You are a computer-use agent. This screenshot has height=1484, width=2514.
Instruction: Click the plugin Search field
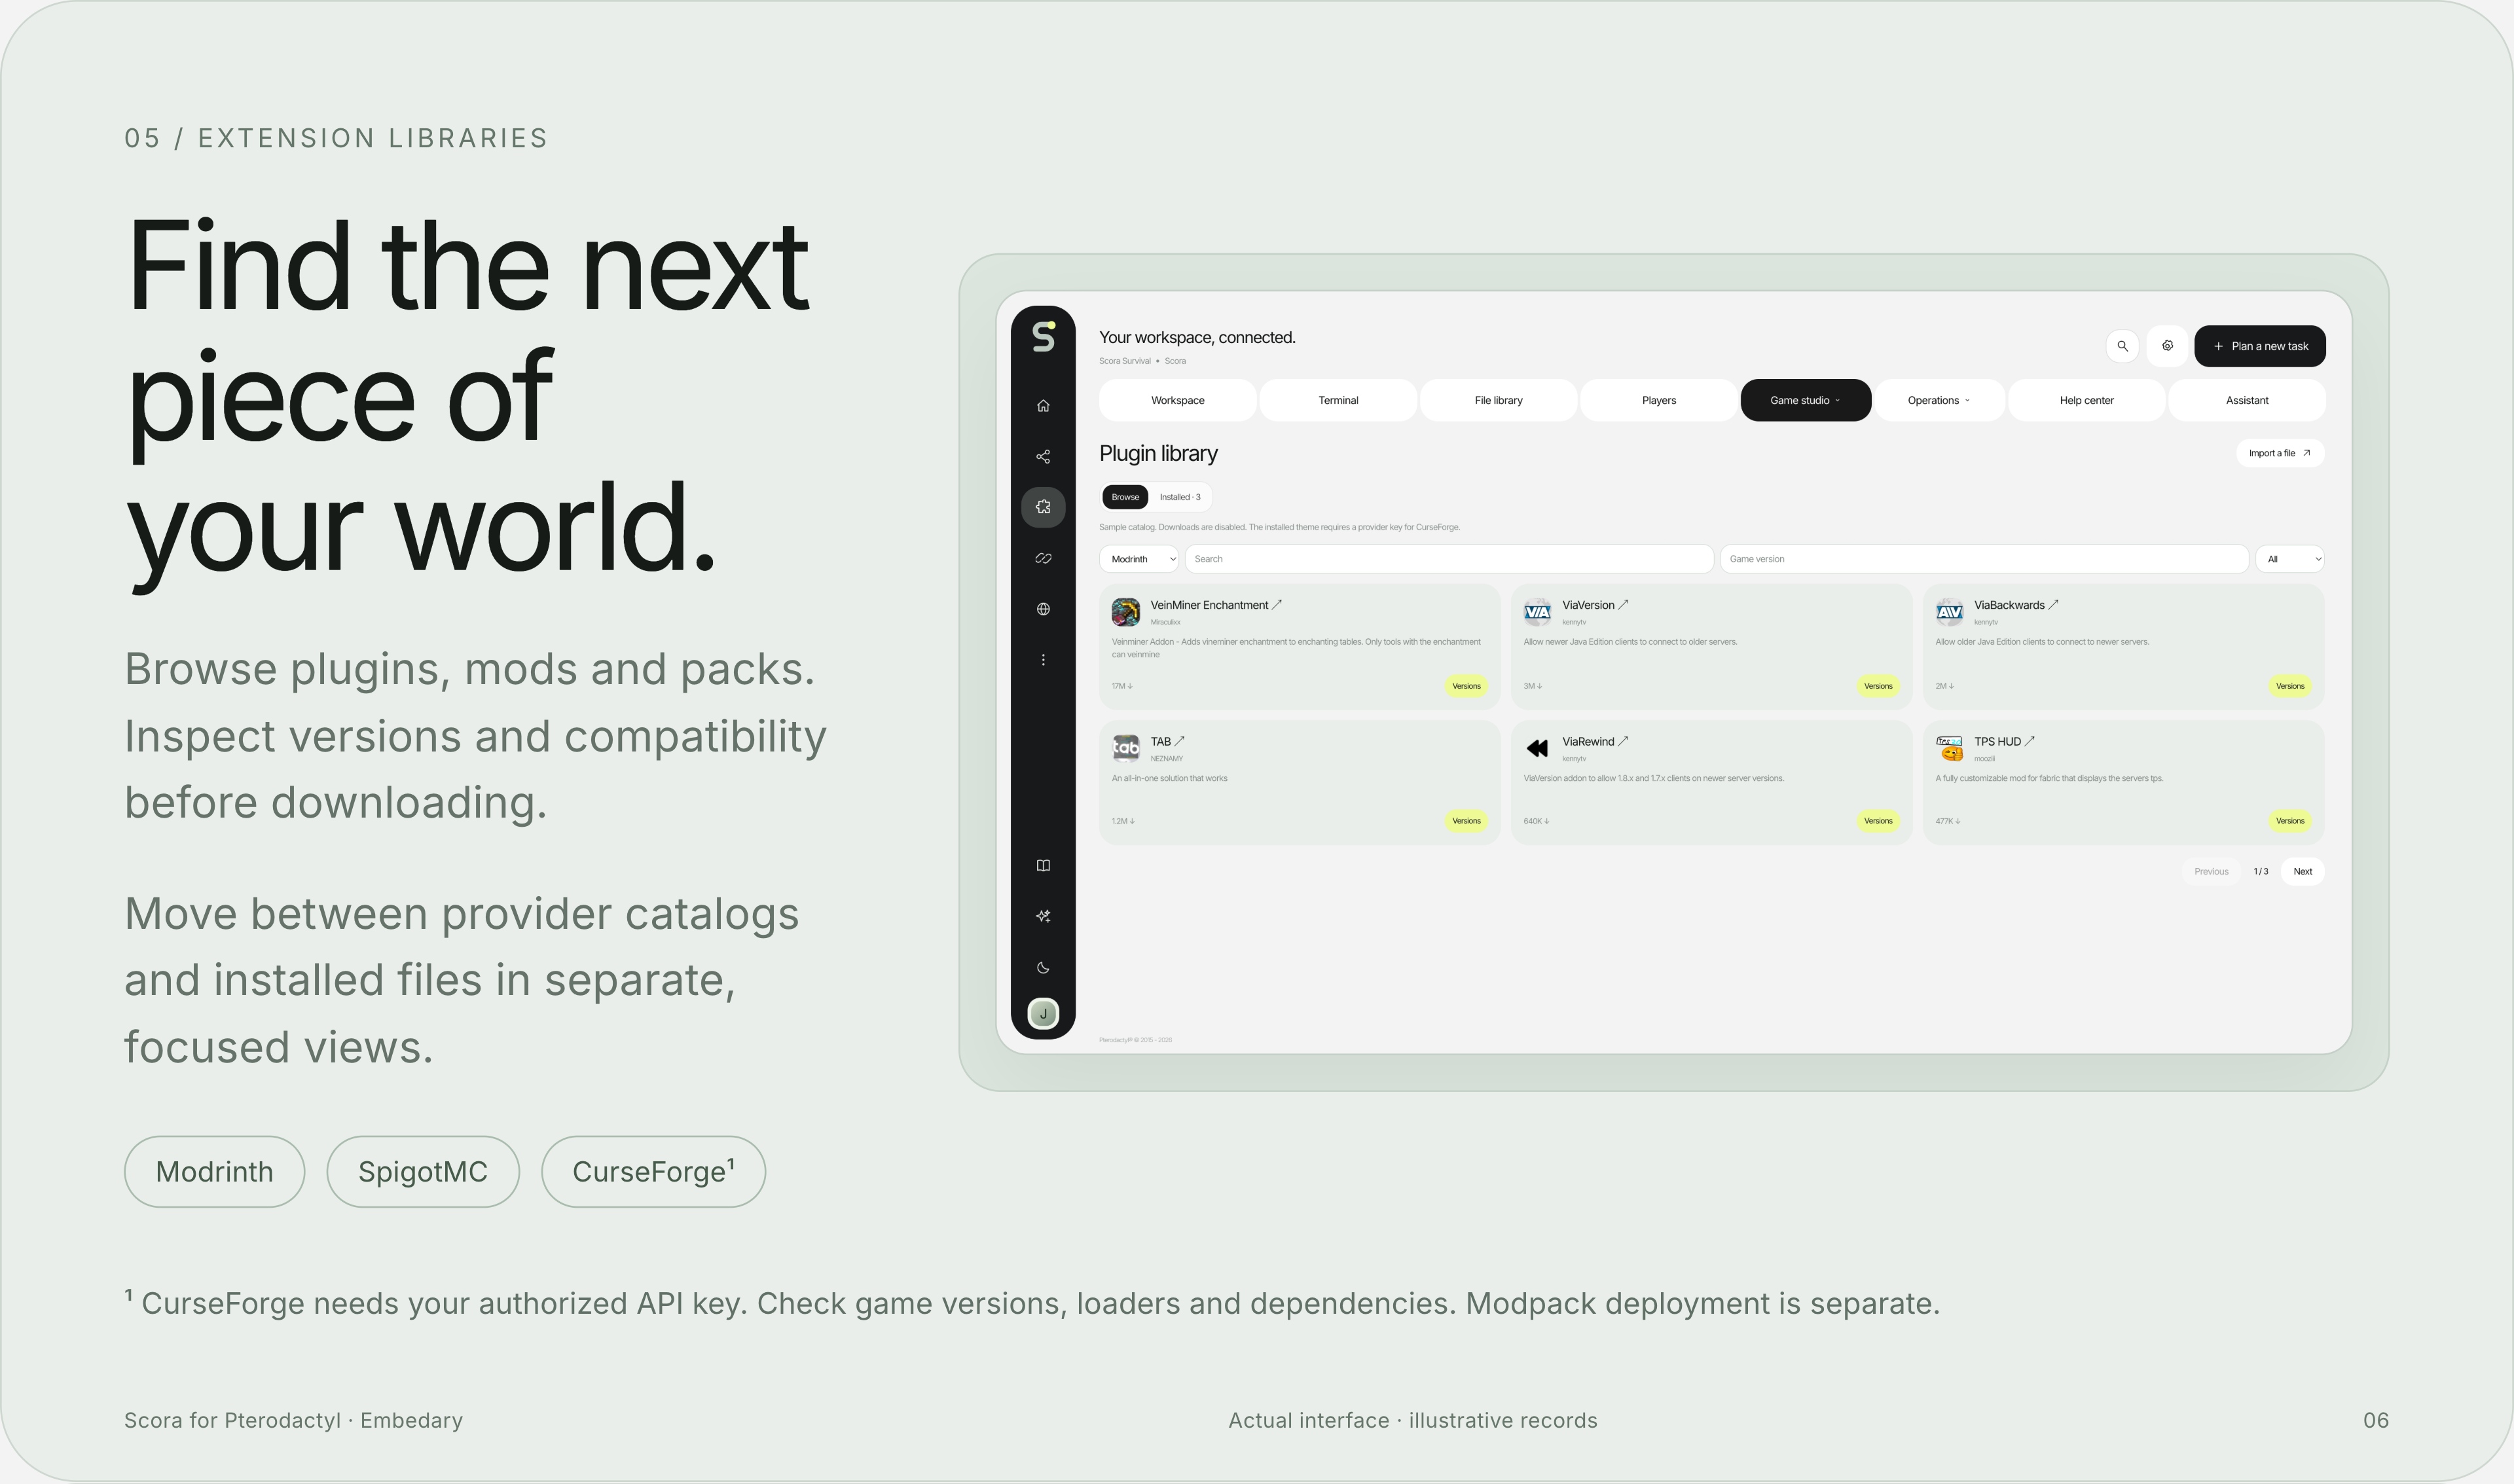tap(1449, 559)
